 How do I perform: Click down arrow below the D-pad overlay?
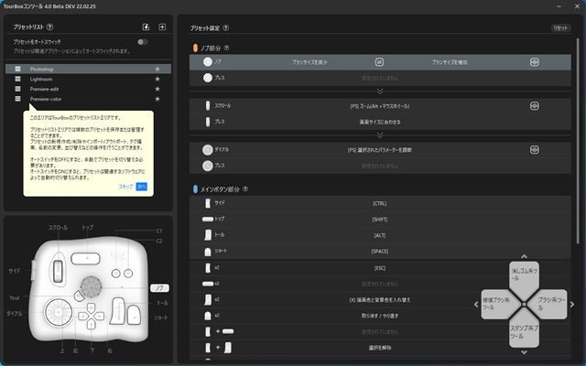[x=524, y=352]
